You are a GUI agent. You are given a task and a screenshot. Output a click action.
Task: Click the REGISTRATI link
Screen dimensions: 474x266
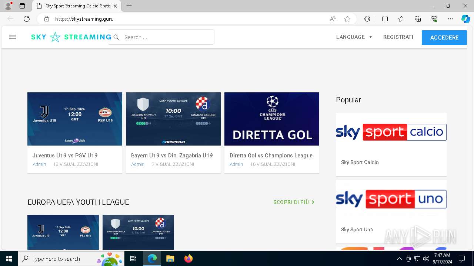pyautogui.click(x=398, y=37)
